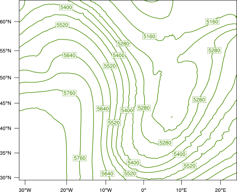The image size is (237, 192).
Task: Select the 50°N latitude axis label
Action: pos(6,78)
